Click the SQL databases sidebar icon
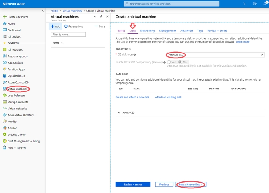Viewport: 269px width, 193px height. pyautogui.click(x=5, y=76)
